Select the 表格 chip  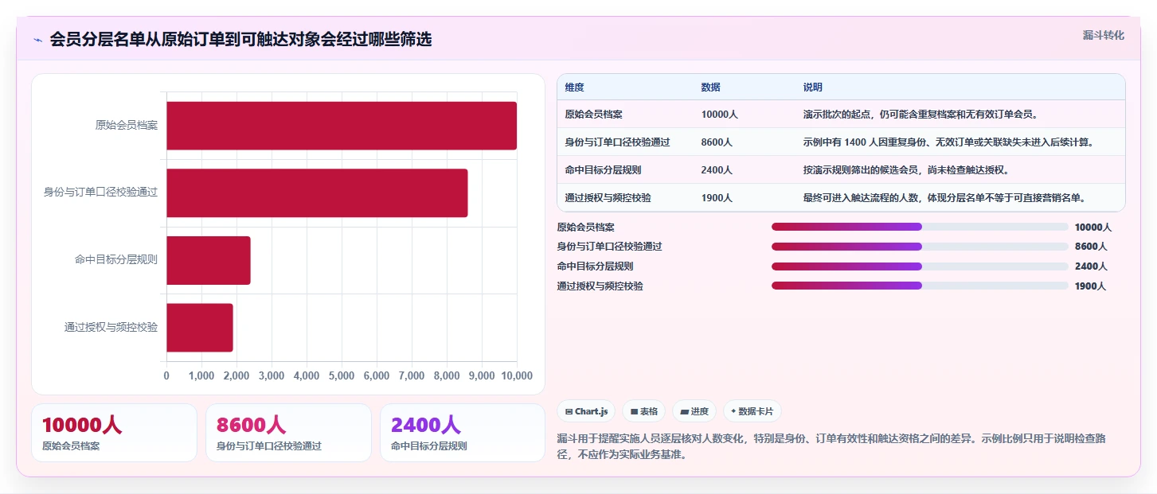click(643, 411)
